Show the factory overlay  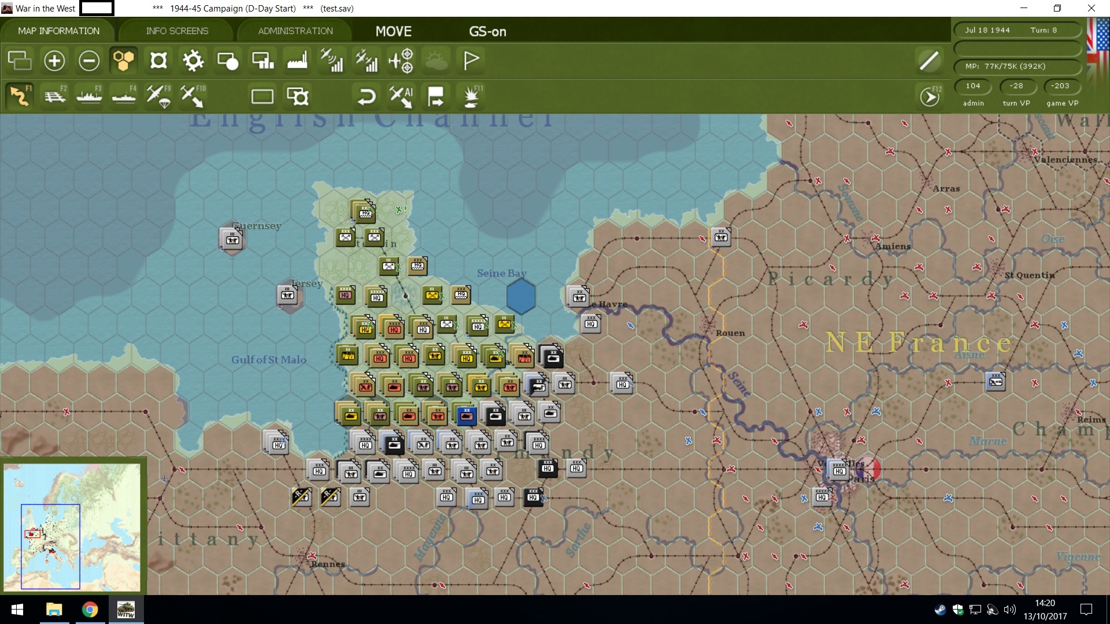(297, 60)
